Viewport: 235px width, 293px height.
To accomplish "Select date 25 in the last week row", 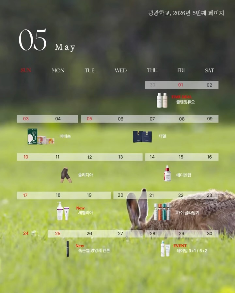I will 58,234.
